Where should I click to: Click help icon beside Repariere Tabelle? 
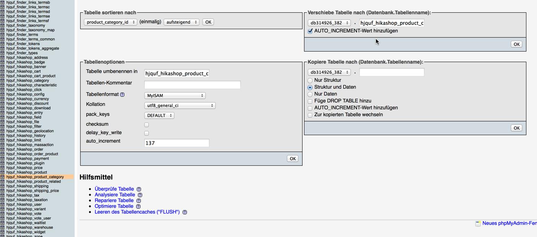[138, 201]
